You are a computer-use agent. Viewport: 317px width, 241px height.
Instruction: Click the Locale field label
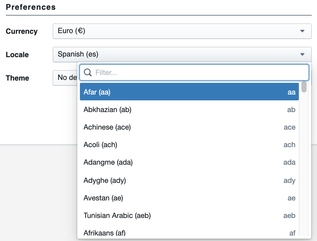coord(17,55)
